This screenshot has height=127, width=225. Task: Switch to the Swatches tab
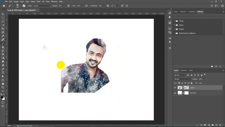point(183,12)
